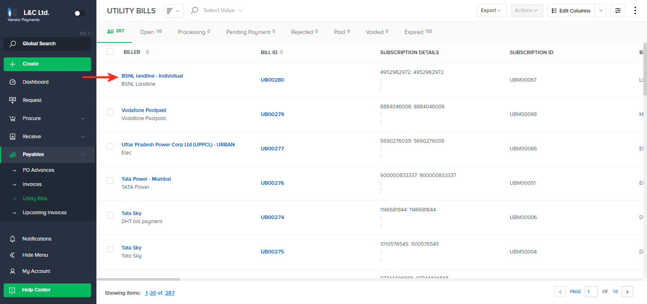Switch to the All tab
Image resolution: width=647 pixels, height=304 pixels.
(x=115, y=32)
